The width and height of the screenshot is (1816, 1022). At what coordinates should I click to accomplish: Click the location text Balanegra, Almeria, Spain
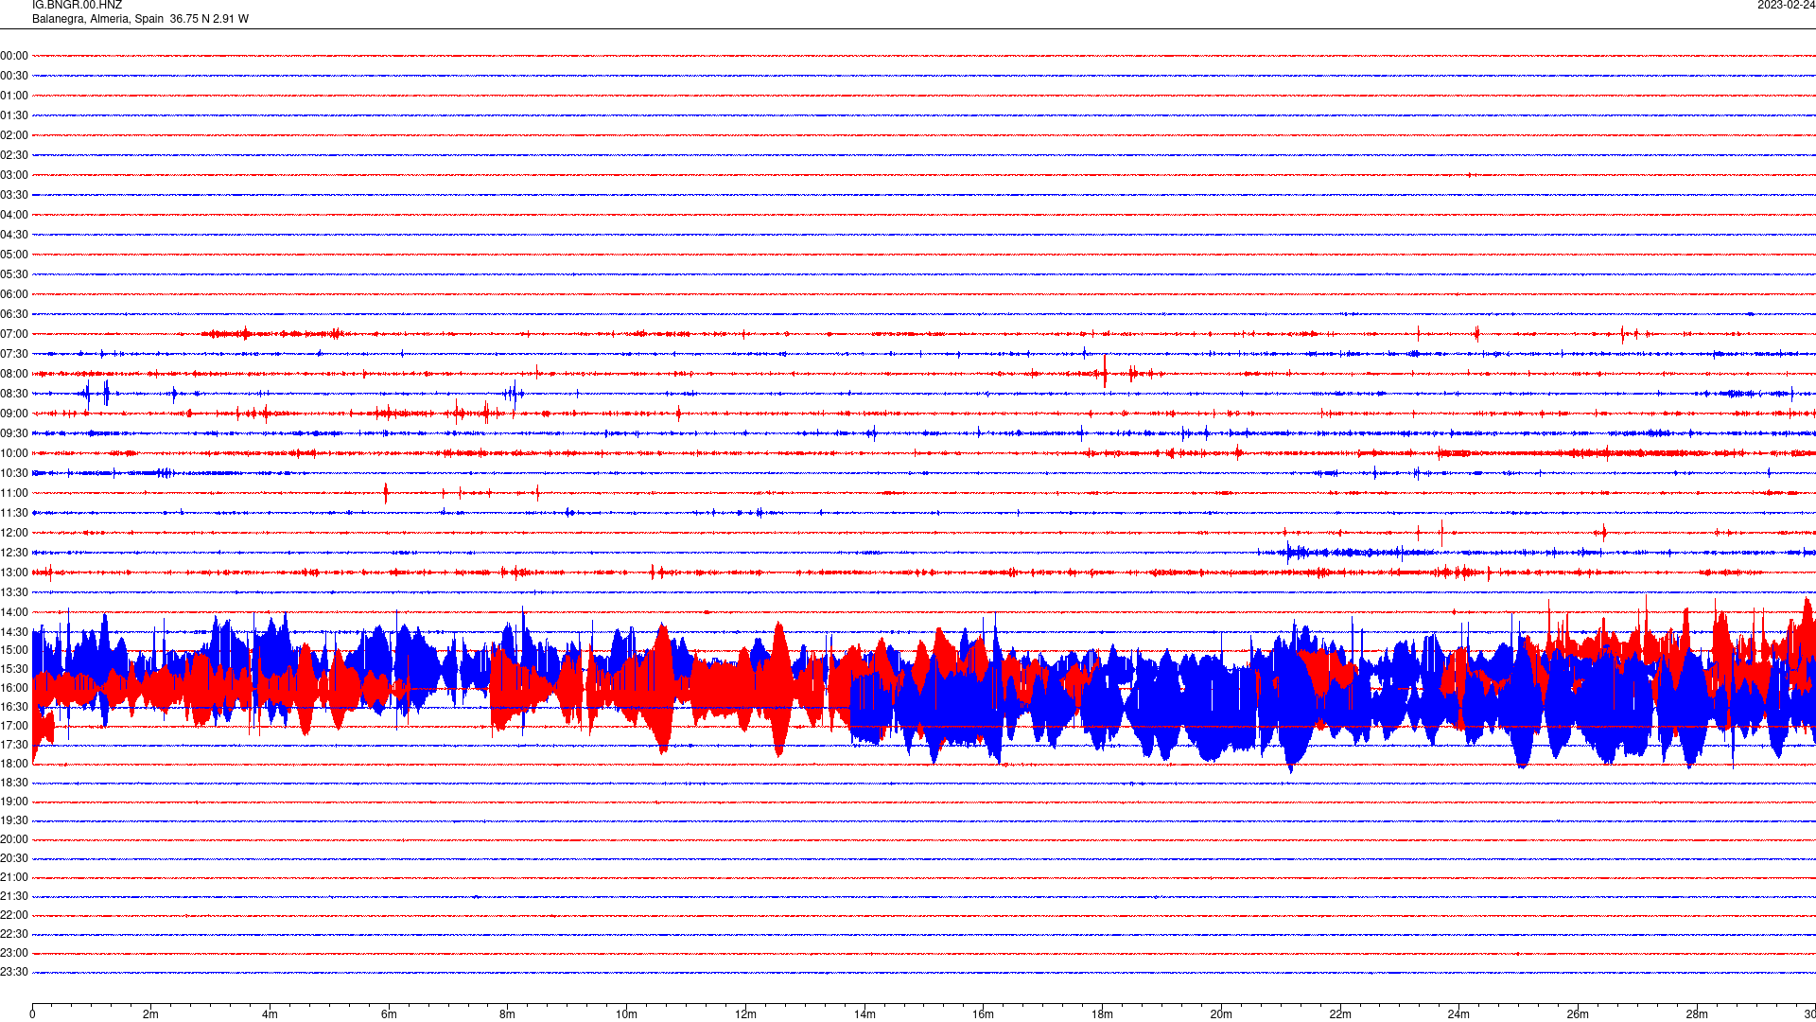97,19
